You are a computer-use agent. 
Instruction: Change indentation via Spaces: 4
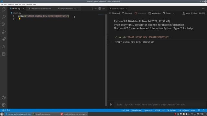click(x=148, y=110)
